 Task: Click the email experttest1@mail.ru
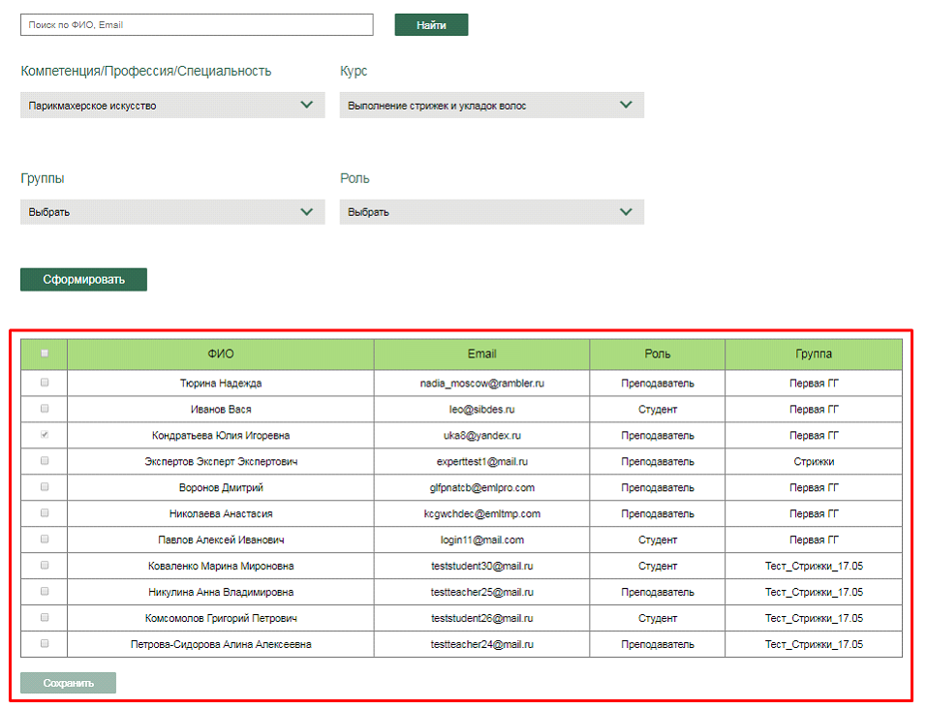(481, 461)
